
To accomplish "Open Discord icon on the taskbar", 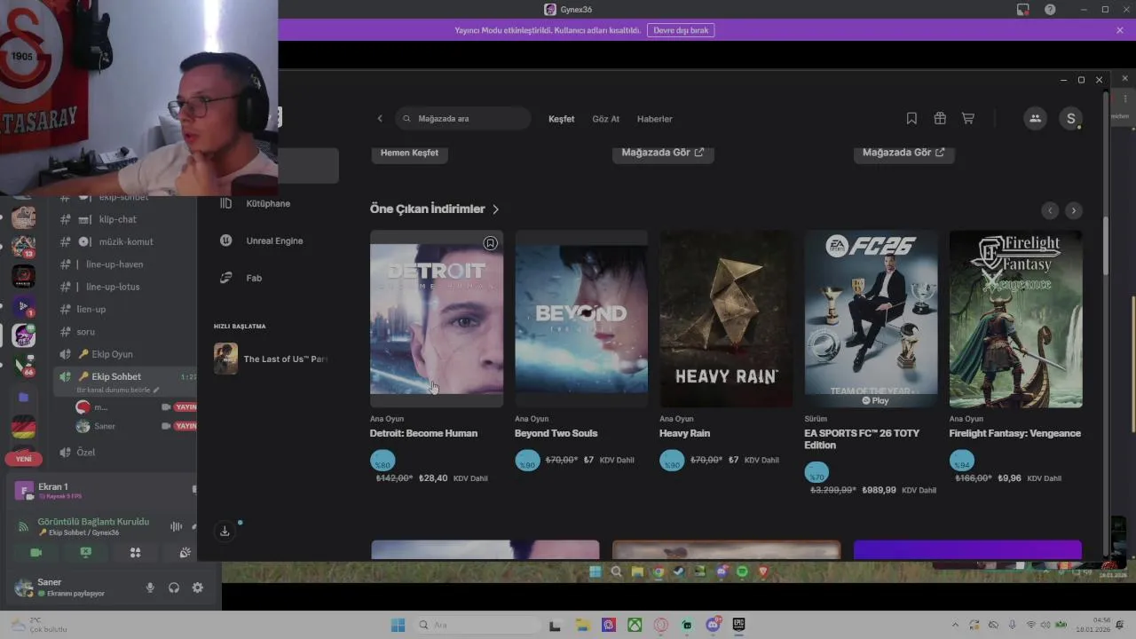I will tap(713, 625).
